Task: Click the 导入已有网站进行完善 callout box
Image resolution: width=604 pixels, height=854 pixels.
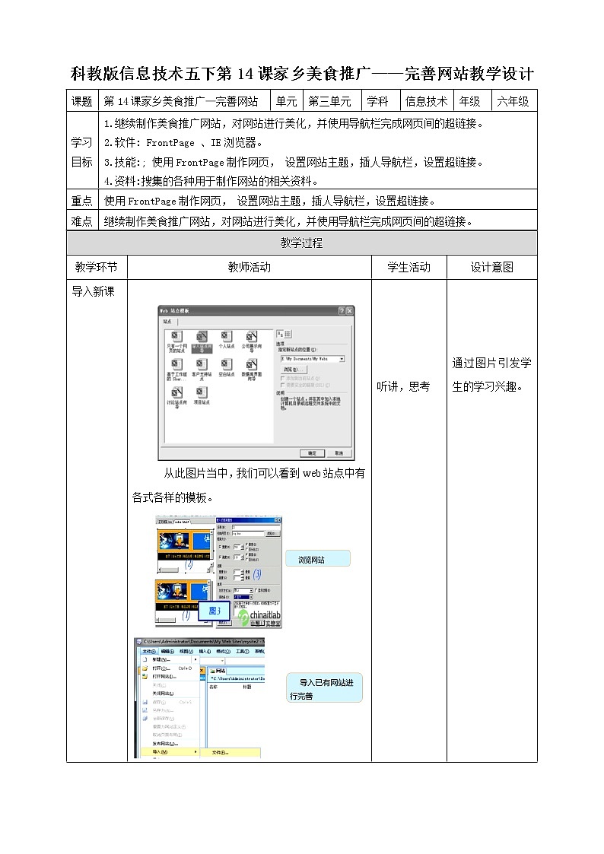Action: point(324,688)
